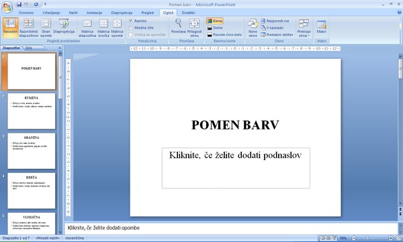
Task: Switch to Povsem črno-belo mode
Action: coord(224,35)
